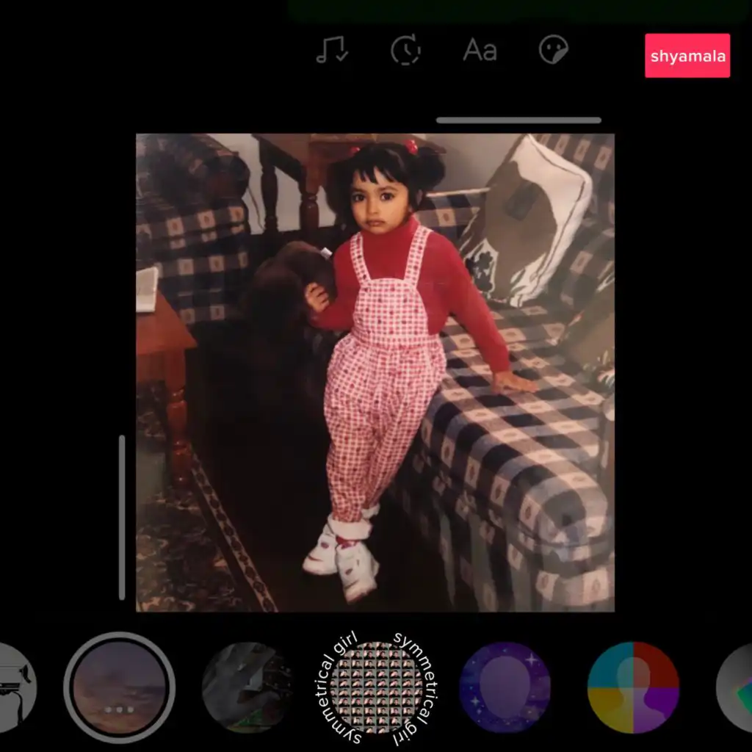Image resolution: width=752 pixels, height=752 pixels.
Task: Select the ringed landscape effect thumbnail
Action: (120, 687)
